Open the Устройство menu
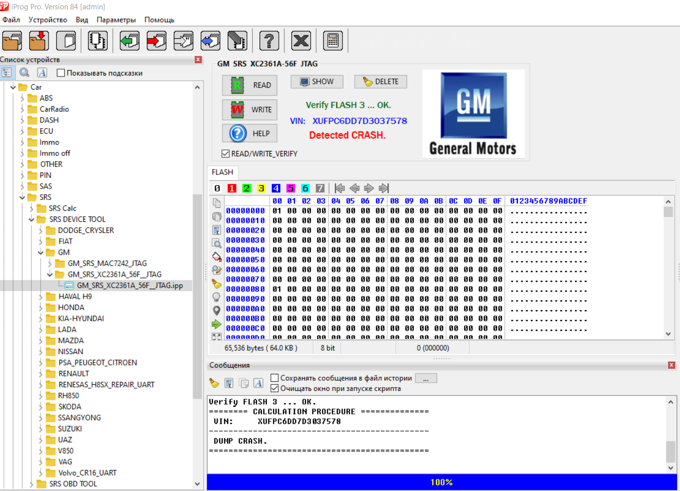The image size is (680, 491). [x=48, y=20]
